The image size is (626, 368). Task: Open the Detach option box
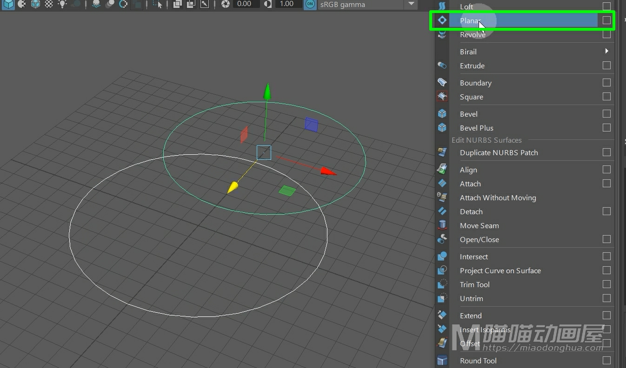coord(606,211)
